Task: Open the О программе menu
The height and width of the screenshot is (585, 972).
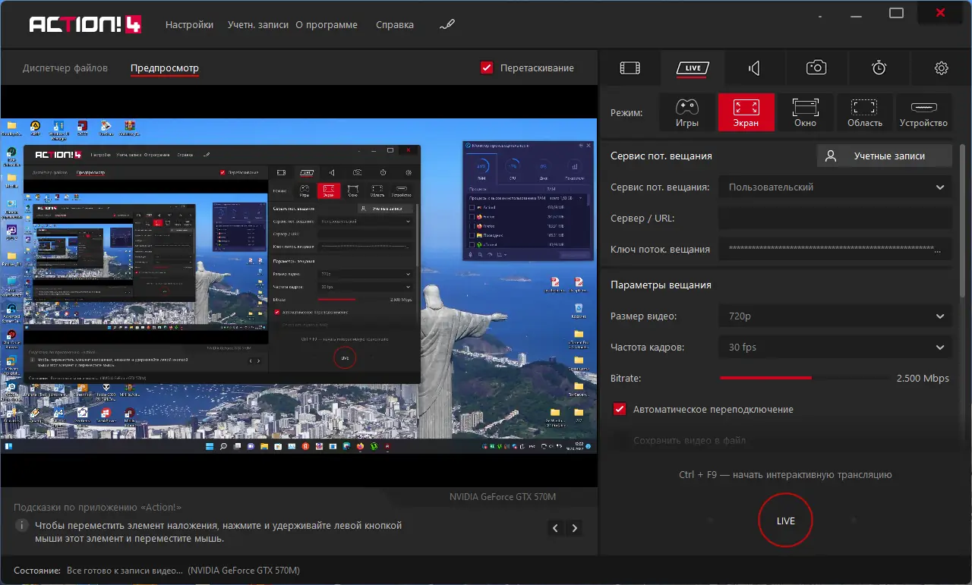Action: [x=327, y=24]
